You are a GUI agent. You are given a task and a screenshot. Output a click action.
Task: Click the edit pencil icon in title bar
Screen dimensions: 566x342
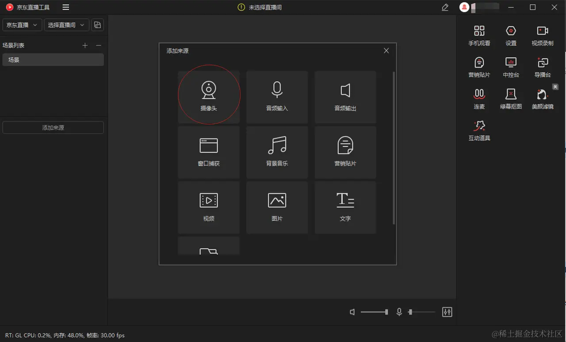click(445, 8)
